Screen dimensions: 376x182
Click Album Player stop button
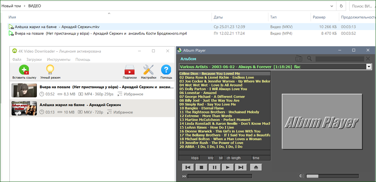pos(201,167)
